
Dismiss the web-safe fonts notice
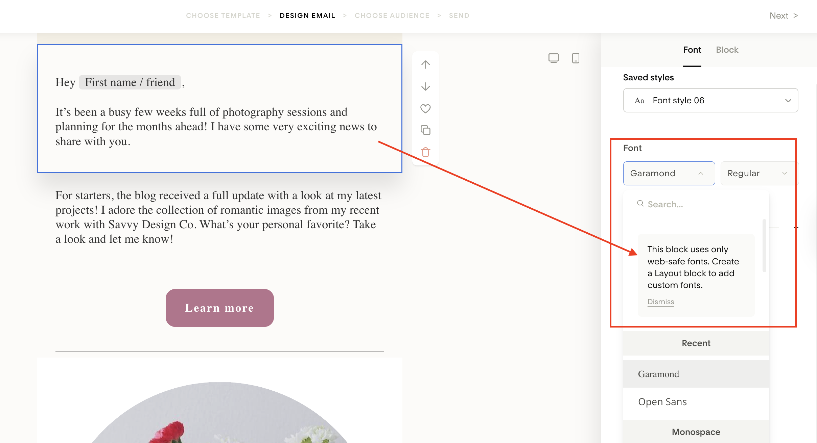661,302
